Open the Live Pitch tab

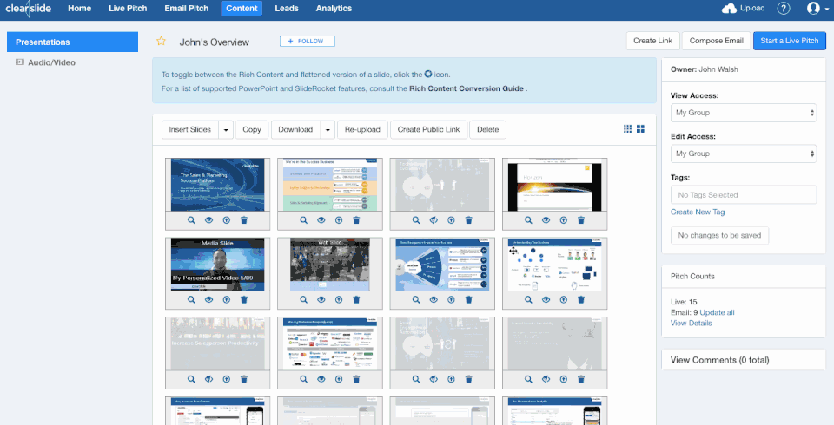pyautogui.click(x=128, y=9)
